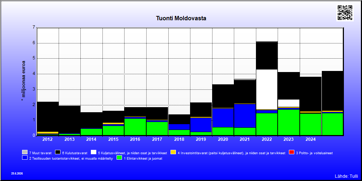The height and width of the screenshot is (181, 362).
Task: Click the x-axis label 2022
Action: tap(267, 139)
